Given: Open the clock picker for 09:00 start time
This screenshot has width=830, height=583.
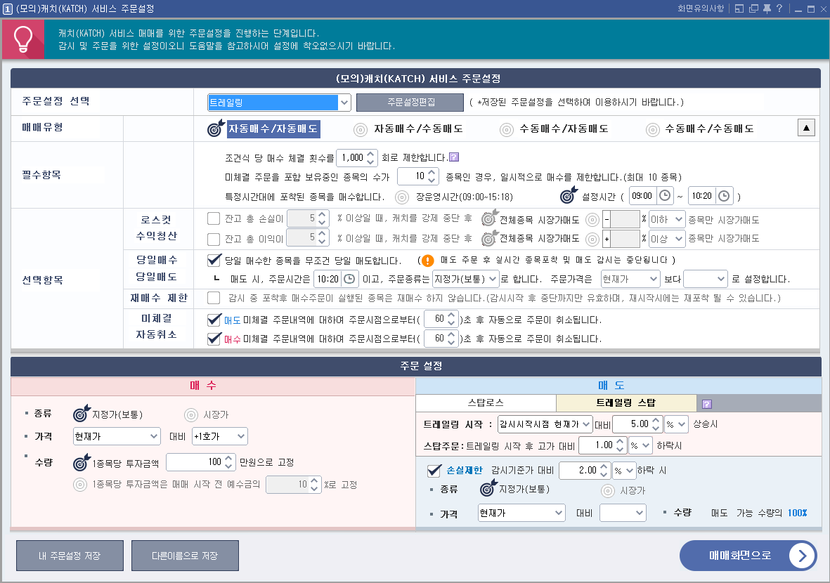Looking at the screenshot, I should pos(665,196).
